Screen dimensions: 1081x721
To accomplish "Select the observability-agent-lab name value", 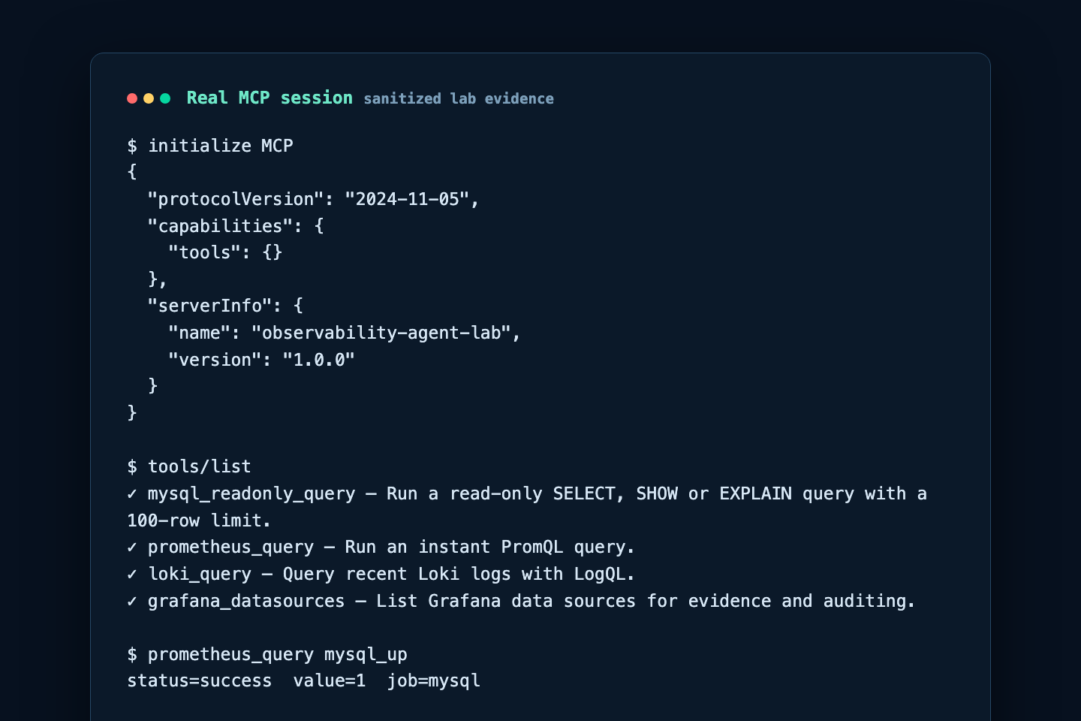I will (381, 333).
